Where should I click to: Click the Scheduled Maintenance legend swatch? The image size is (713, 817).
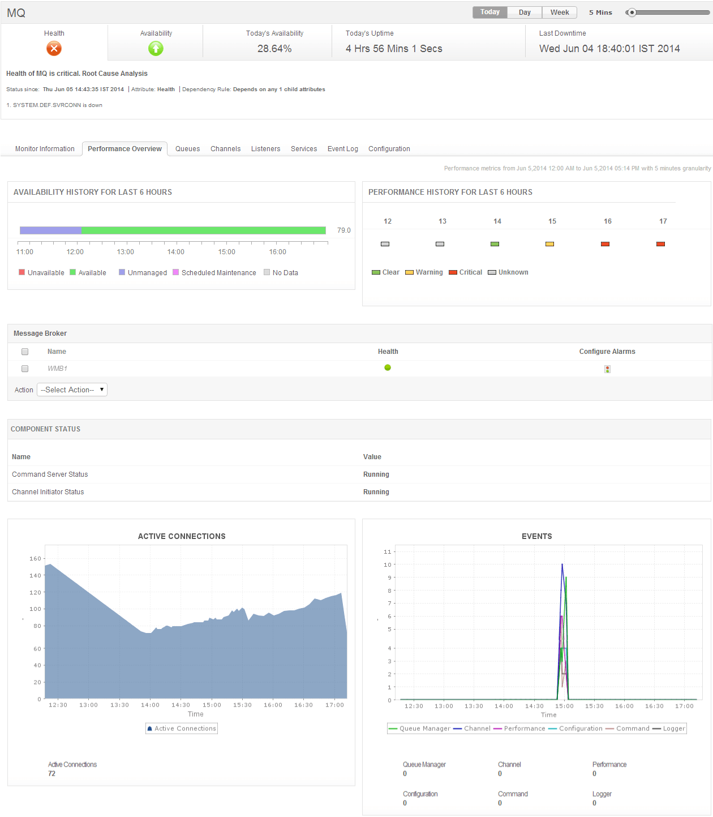(x=175, y=272)
